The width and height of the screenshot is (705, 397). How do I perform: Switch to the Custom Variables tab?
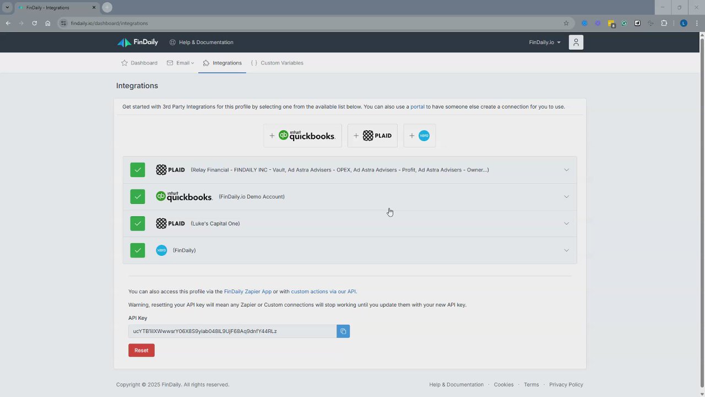click(x=277, y=63)
